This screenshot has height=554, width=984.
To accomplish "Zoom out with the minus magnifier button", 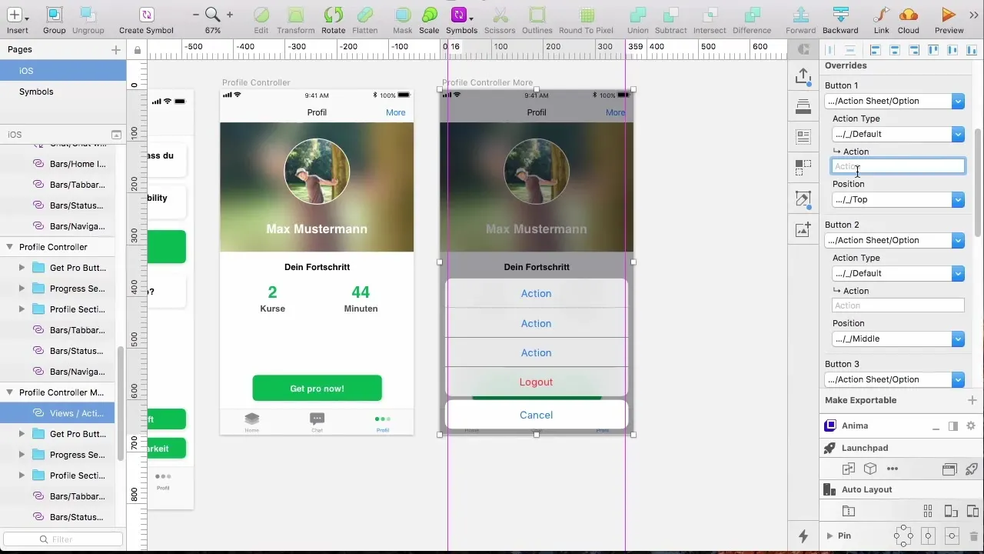I will [x=196, y=15].
